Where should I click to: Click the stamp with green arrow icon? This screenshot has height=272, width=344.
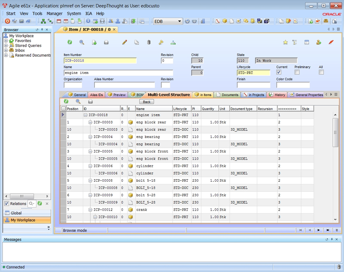(319, 42)
